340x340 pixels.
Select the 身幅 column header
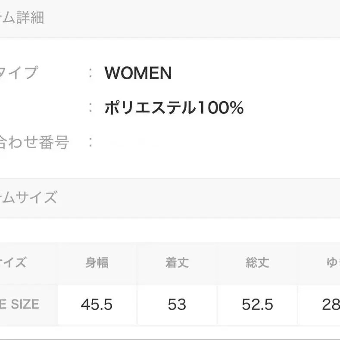(x=97, y=262)
